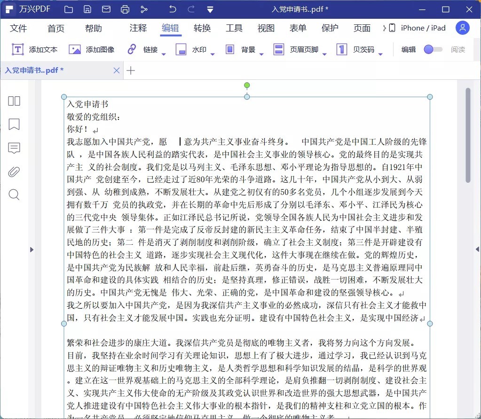The image size is (481, 419).
Task: Click the share icon in title bar
Action: (144, 9)
